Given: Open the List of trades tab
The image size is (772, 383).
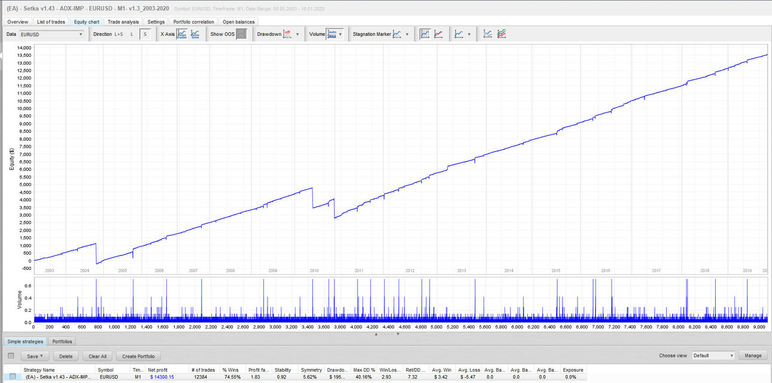Looking at the screenshot, I should 51,22.
